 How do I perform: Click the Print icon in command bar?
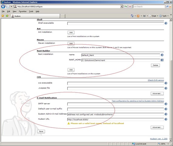pos(144,16)
